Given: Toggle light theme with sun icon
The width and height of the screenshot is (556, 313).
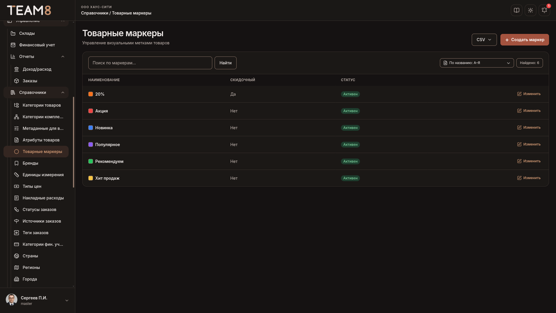Looking at the screenshot, I should click(531, 10).
